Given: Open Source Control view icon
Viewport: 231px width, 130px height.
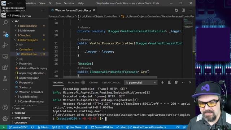Looking at the screenshot, I should pyautogui.click(x=5, y=34).
